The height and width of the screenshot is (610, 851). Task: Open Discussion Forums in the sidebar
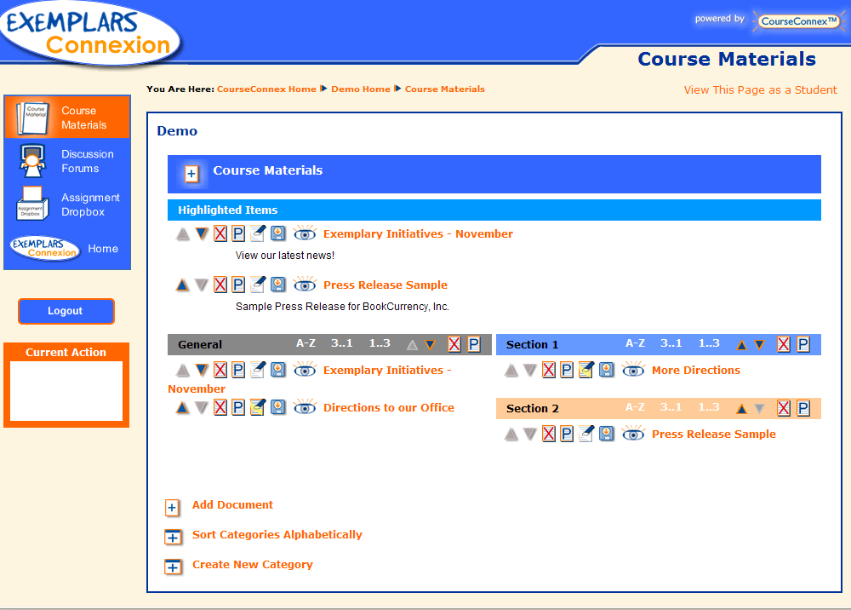click(x=87, y=161)
